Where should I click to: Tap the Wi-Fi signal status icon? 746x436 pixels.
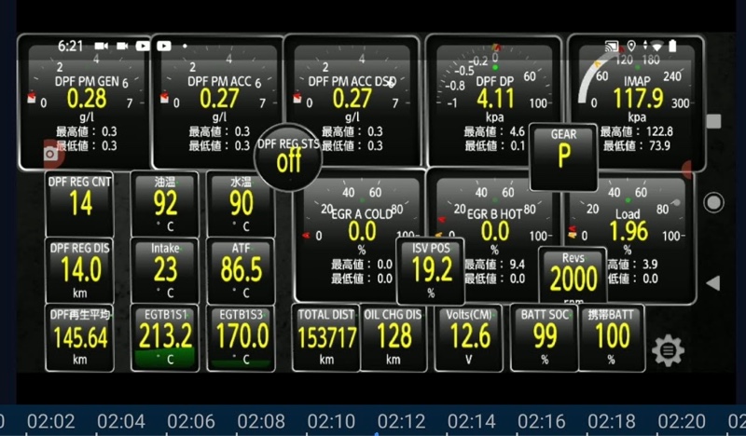(657, 47)
